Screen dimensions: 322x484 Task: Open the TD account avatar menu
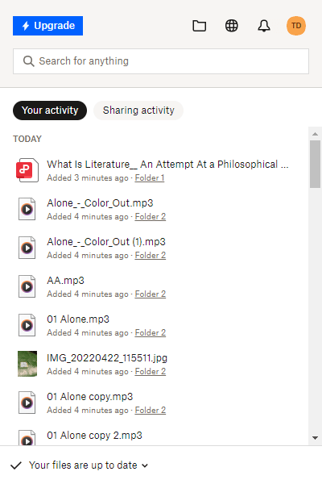(x=296, y=26)
